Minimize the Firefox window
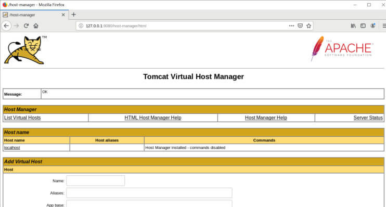Screen dimensions: 386x207 pos(355,5)
